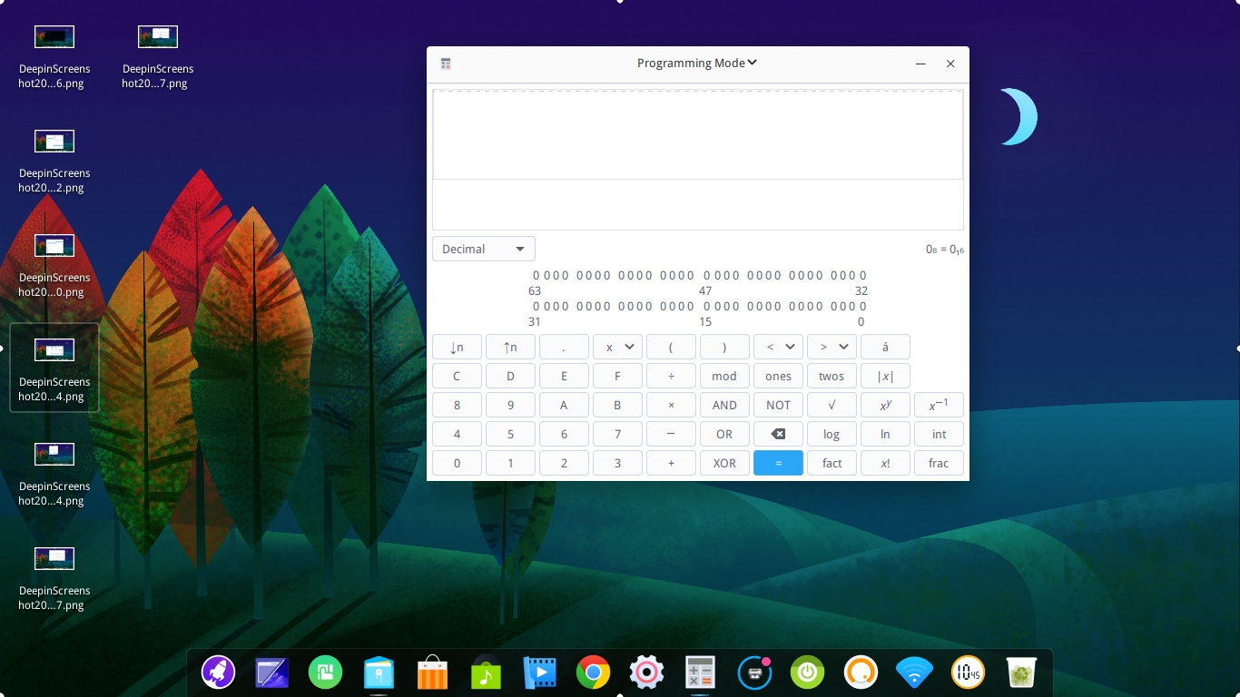The height and width of the screenshot is (697, 1240).
Task: Click the Launcher rocket icon in the dock
Action: [x=218, y=672]
